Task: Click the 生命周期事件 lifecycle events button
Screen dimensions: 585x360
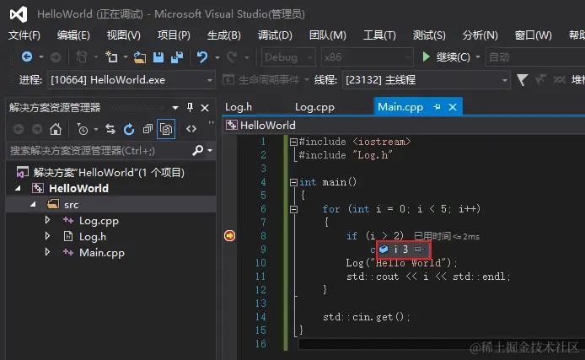Action: [x=261, y=80]
